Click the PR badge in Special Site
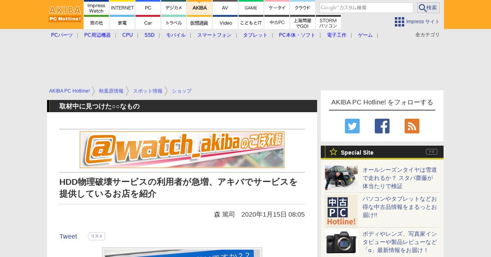Viewport: 491px width, 257px height. pyautogui.click(x=432, y=152)
